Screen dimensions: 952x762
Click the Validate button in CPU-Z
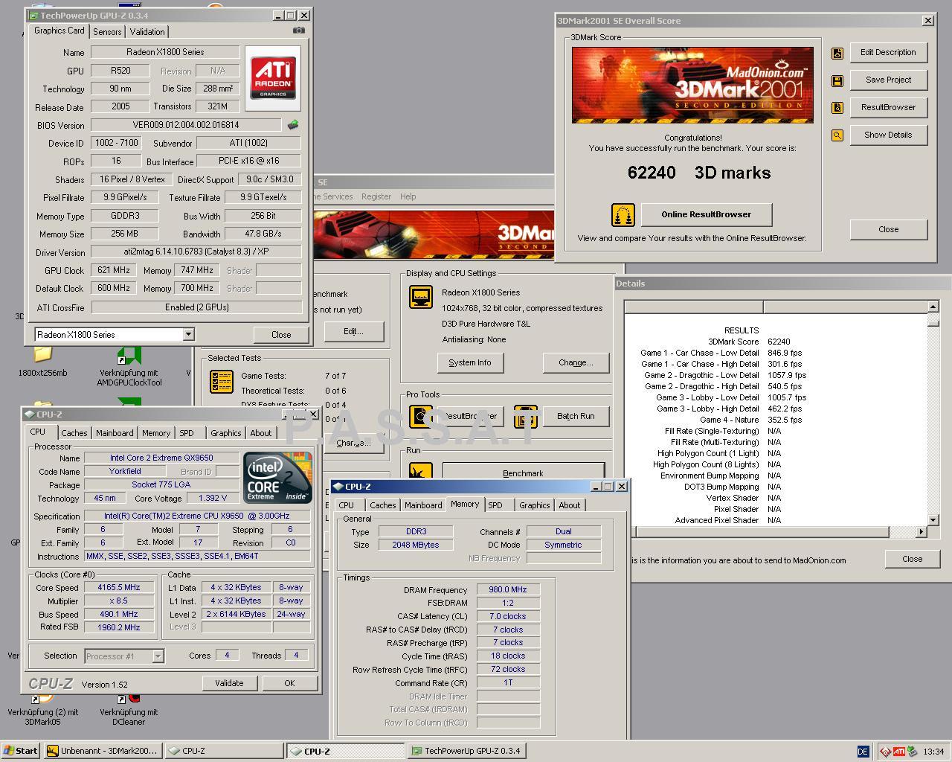[229, 683]
